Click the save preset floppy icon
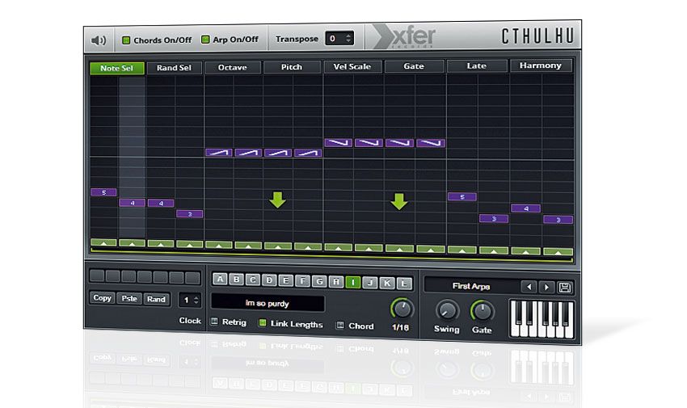The width and height of the screenshot is (687, 408). (x=565, y=288)
